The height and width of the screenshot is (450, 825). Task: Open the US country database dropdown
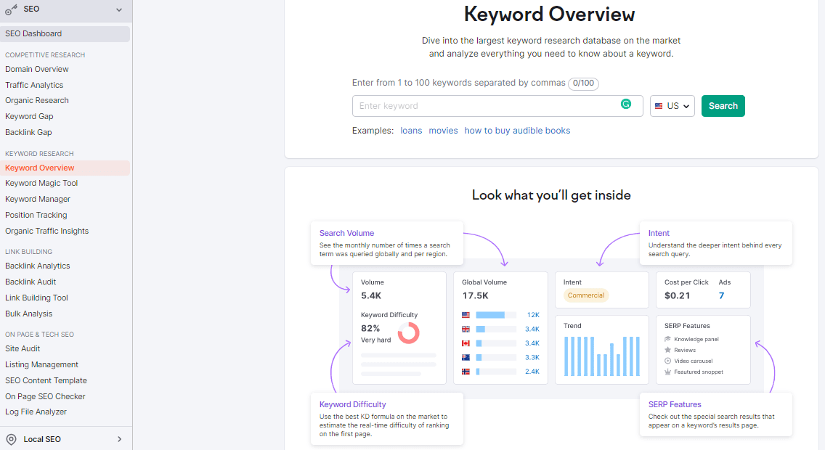click(x=672, y=106)
